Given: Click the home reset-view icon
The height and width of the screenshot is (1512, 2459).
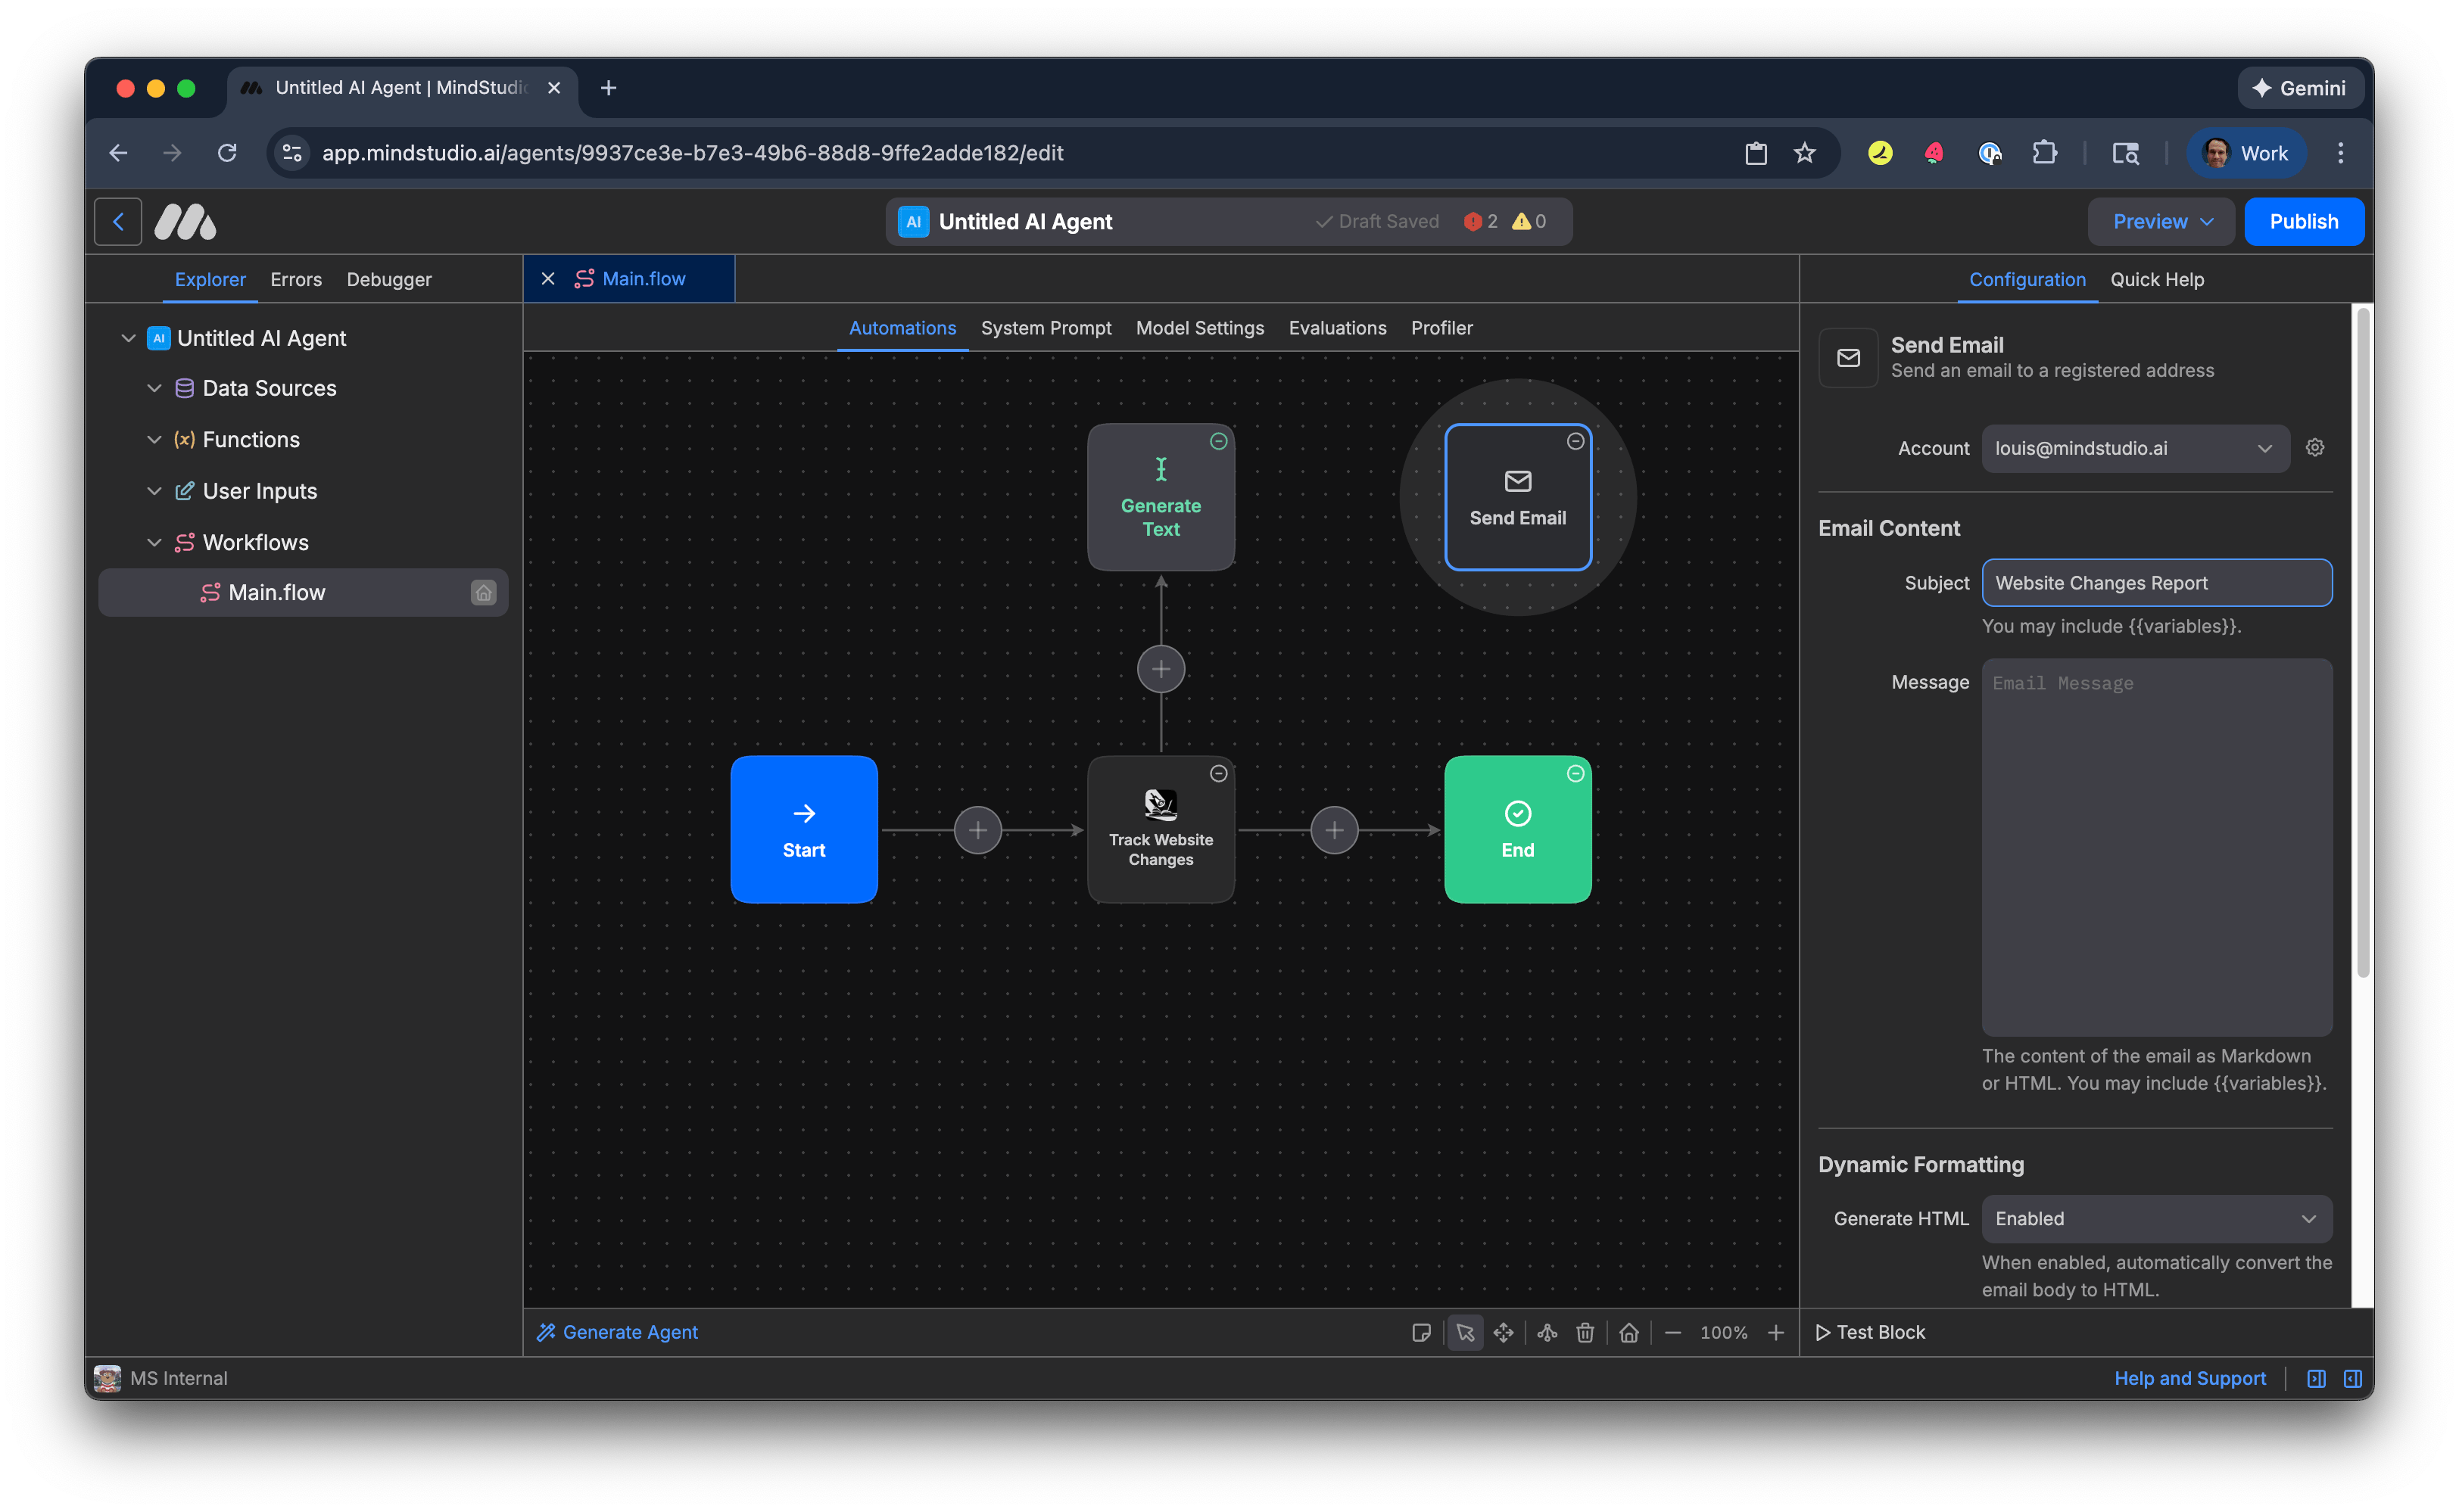Looking at the screenshot, I should [1628, 1332].
